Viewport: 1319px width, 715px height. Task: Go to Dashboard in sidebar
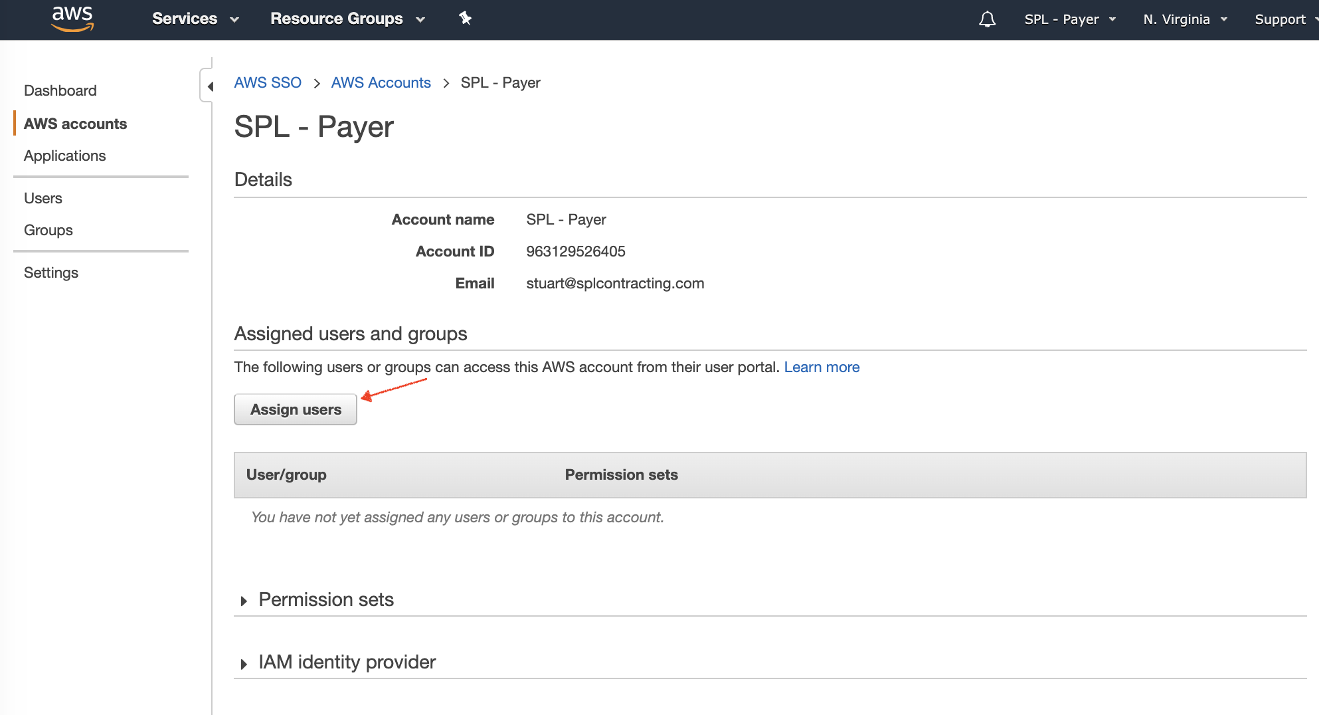(60, 90)
